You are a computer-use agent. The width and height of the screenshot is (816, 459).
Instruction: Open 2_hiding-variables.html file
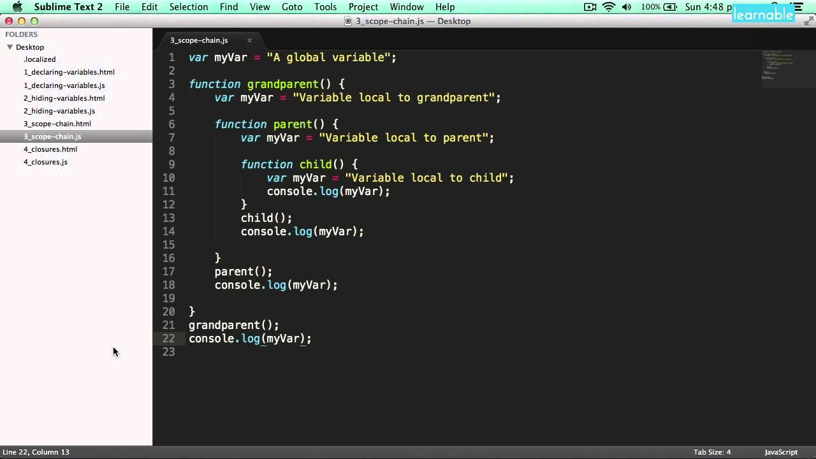click(x=64, y=98)
